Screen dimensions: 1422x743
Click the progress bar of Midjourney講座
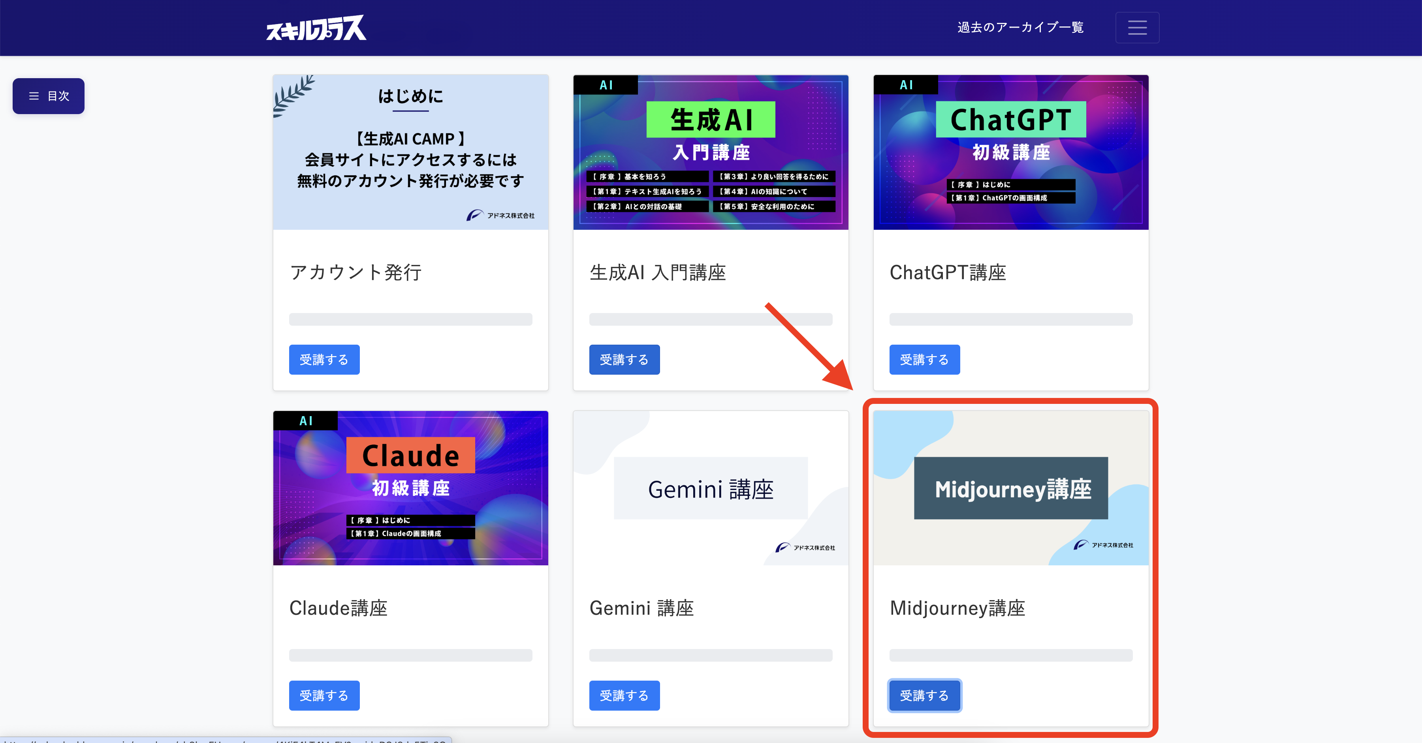pos(1011,655)
